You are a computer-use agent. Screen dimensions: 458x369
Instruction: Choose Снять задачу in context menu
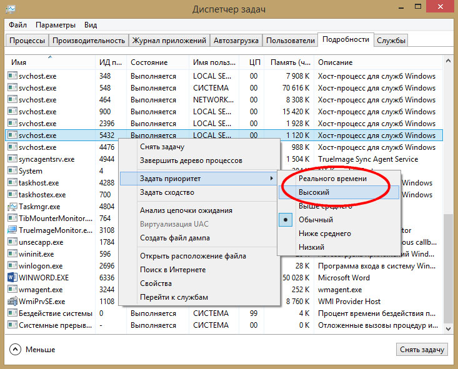(x=199, y=147)
